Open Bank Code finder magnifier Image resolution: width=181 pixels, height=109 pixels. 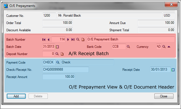128,47
